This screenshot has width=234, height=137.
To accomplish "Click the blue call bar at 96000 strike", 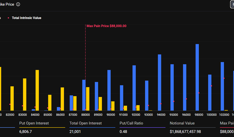I will [185, 87].
